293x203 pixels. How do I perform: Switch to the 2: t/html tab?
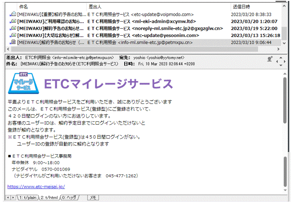pyautogui.click(x=50, y=197)
